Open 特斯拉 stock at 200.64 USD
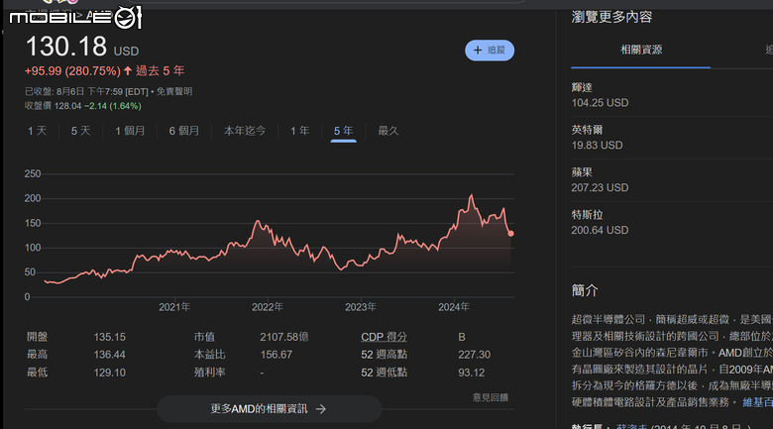The height and width of the screenshot is (429, 773). point(672,222)
